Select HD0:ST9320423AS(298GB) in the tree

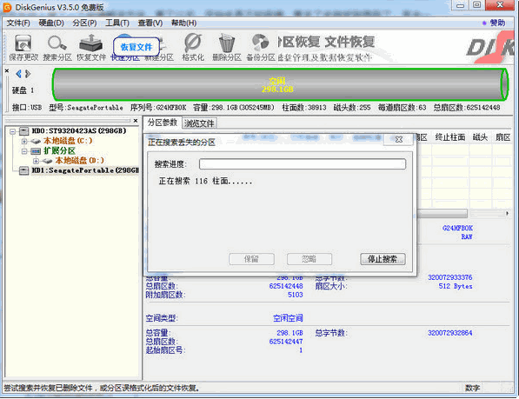click(79, 131)
